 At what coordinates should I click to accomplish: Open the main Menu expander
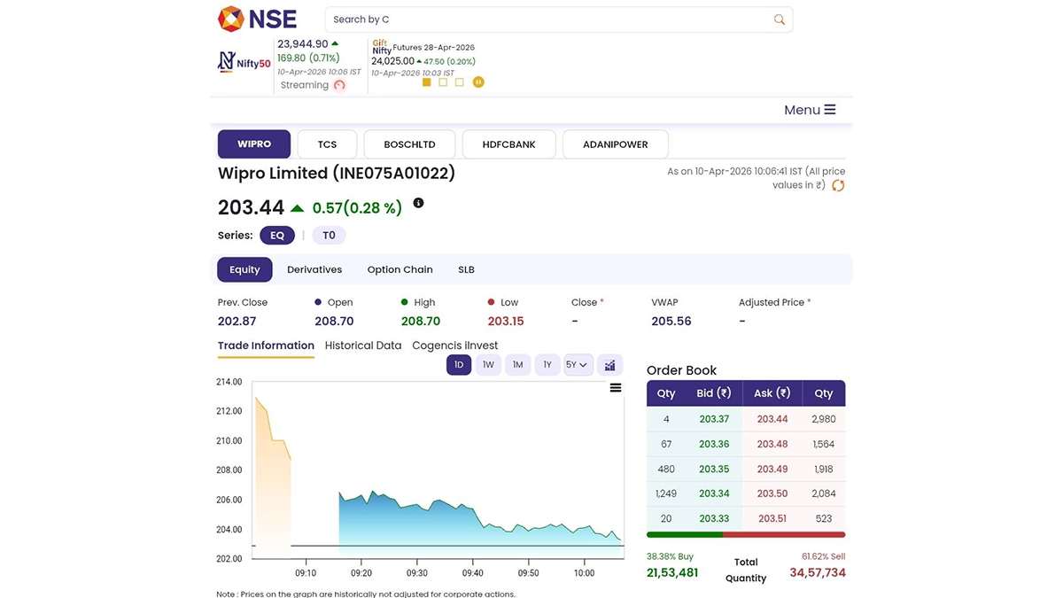[x=810, y=110]
